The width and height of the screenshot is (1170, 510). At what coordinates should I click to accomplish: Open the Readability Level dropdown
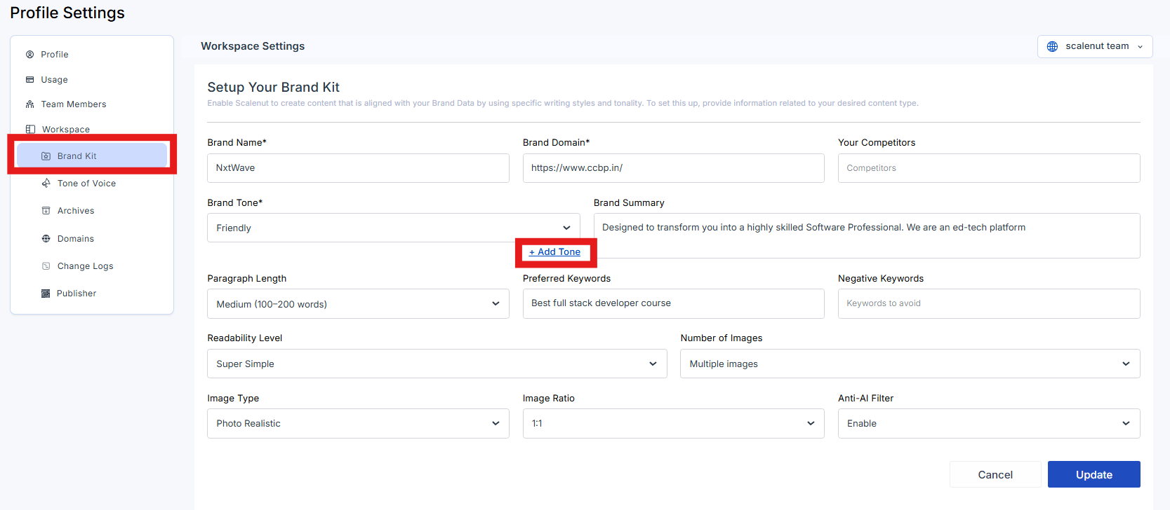click(x=437, y=364)
